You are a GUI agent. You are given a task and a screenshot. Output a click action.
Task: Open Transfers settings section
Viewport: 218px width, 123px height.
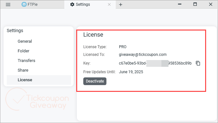[39, 60]
